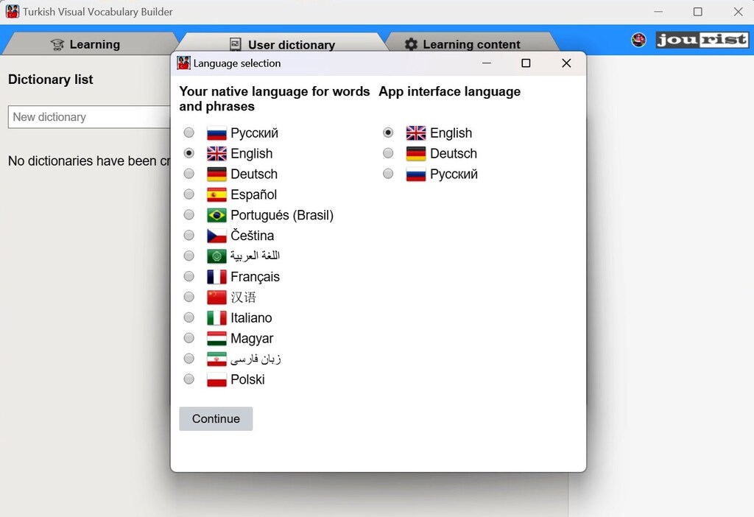The height and width of the screenshot is (517, 754).
Task: Click the German flag under App interface language
Action: 416,154
